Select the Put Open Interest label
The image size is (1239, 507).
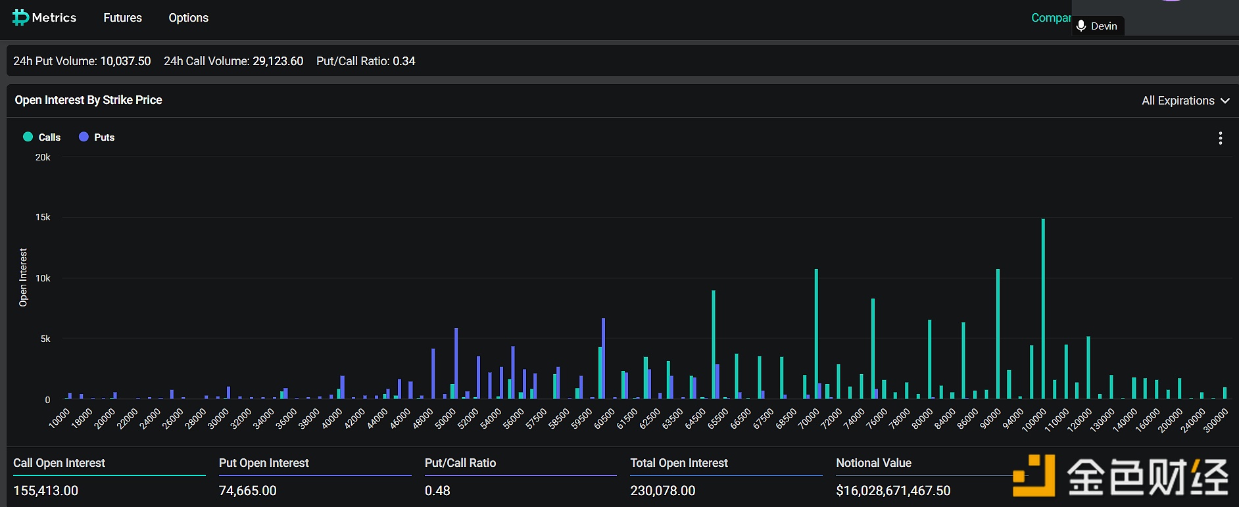click(x=264, y=463)
